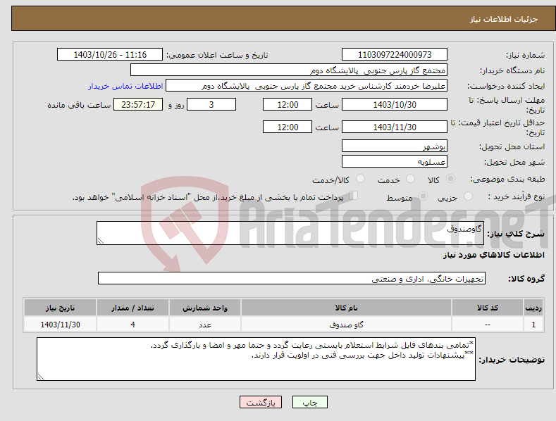Image resolution: width=556 pixels, height=421 pixels.
Task: Select the متوسط purchase type radio
Action: click(423, 196)
